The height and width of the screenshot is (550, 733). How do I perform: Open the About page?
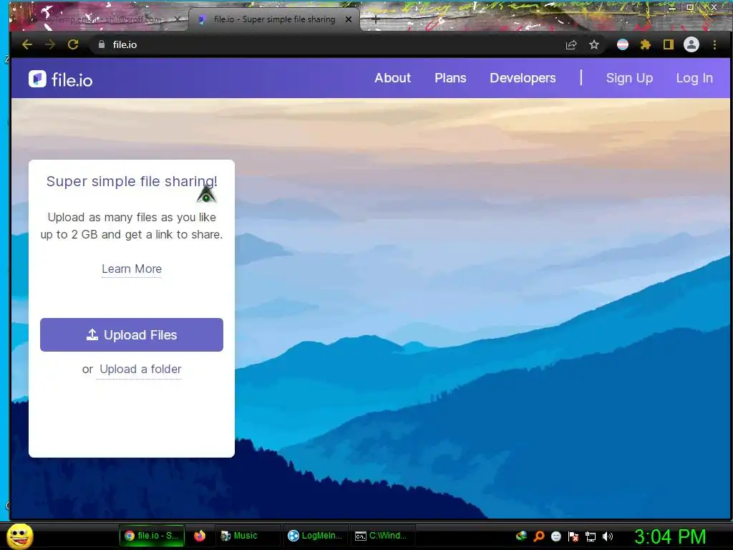tap(392, 78)
